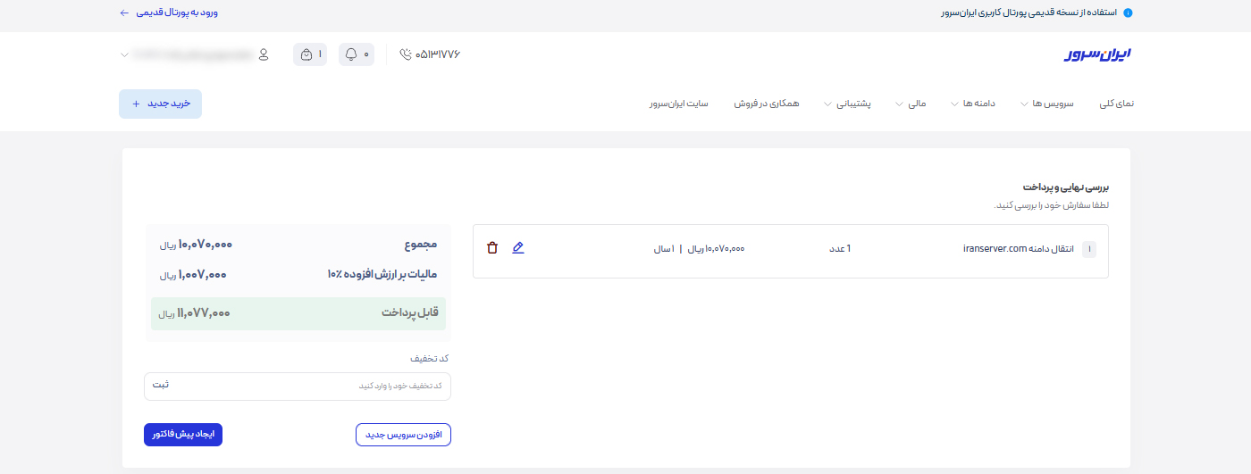Screen dimensions: 1251x474
Task: Expand the user account dropdown chevron
Action: tap(124, 55)
